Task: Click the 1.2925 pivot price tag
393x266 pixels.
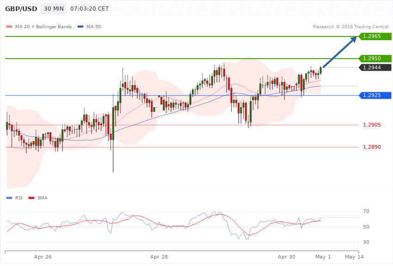Action: tap(375, 95)
